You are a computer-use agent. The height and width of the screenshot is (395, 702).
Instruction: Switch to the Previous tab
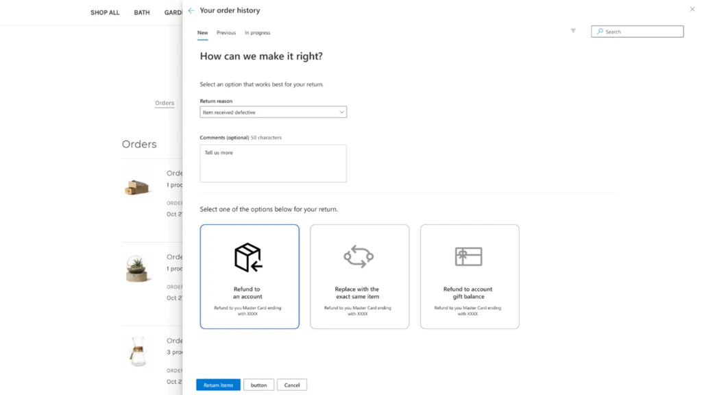click(226, 32)
